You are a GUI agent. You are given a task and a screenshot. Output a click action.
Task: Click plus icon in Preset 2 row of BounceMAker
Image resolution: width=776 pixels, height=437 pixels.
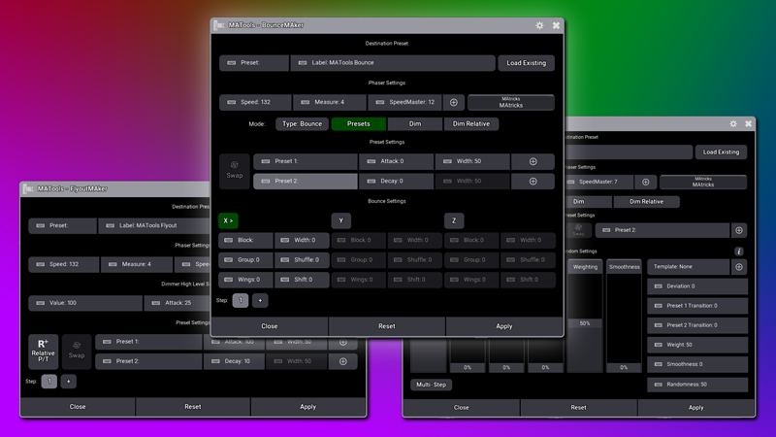pos(533,182)
